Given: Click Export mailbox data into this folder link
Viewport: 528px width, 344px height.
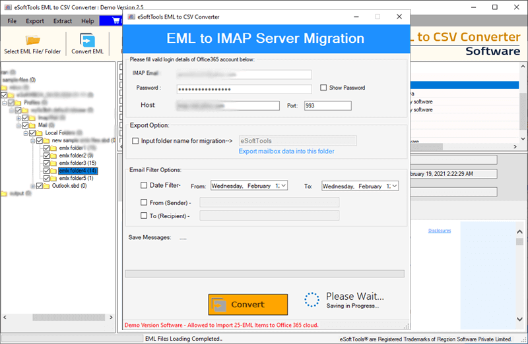Looking at the screenshot, I should click(286, 152).
